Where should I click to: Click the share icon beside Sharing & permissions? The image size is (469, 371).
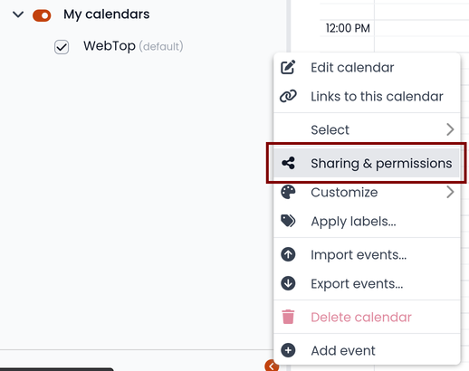288,163
